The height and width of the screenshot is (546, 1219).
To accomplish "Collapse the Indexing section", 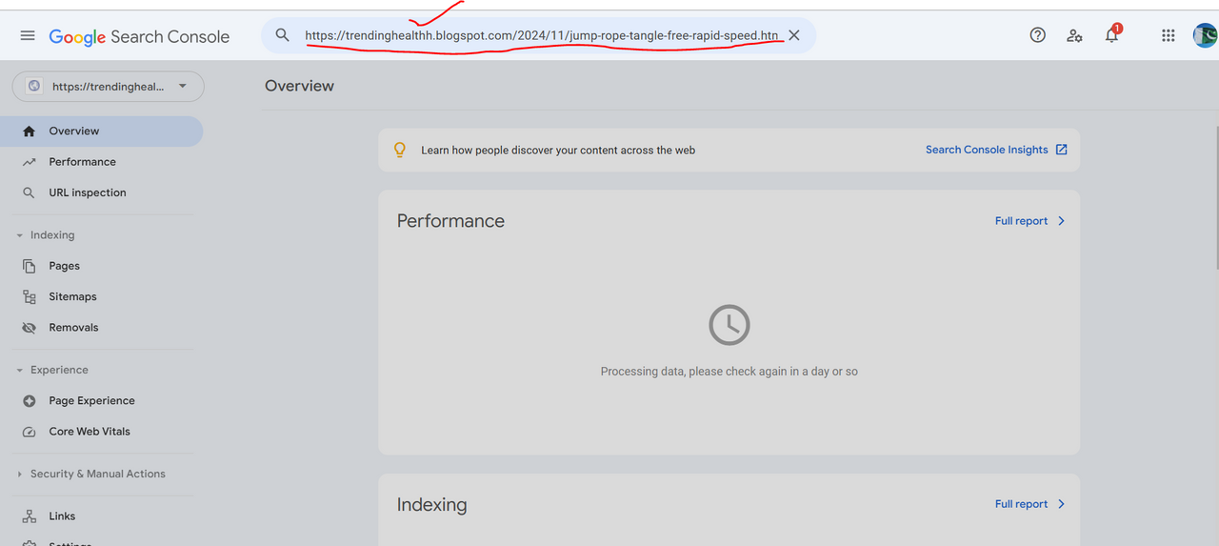I will (x=45, y=235).
